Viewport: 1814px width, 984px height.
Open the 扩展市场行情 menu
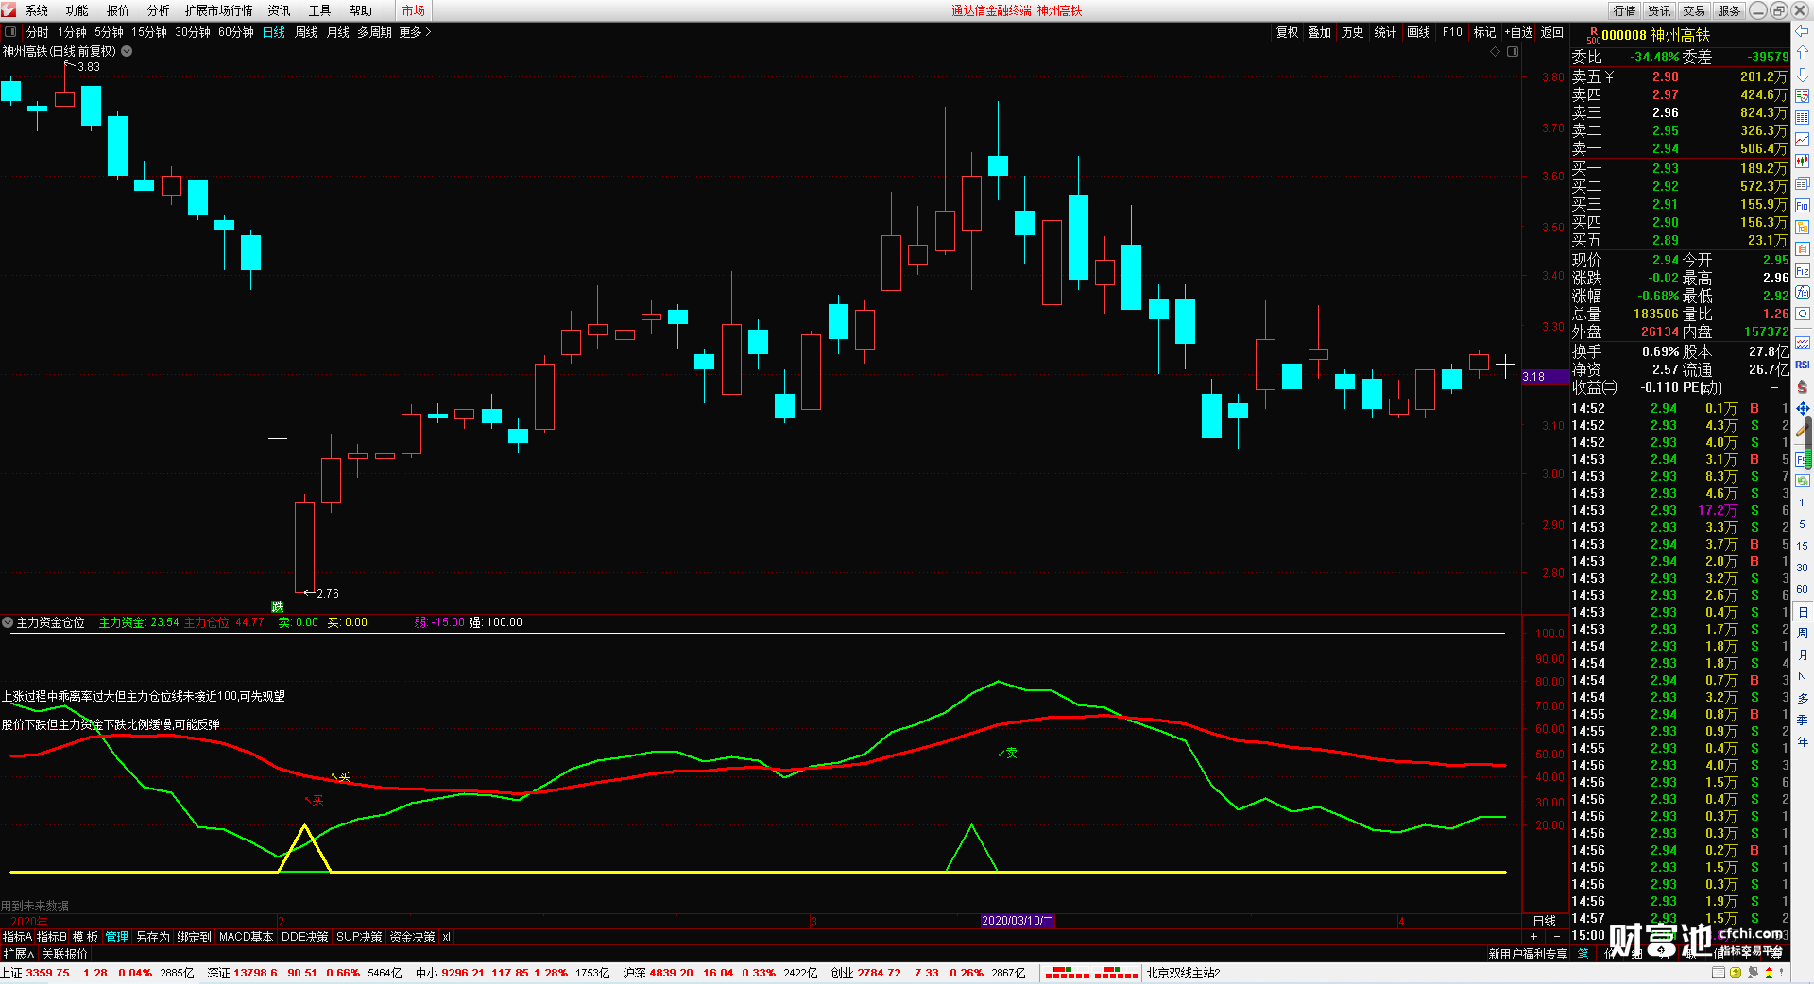[x=219, y=10]
